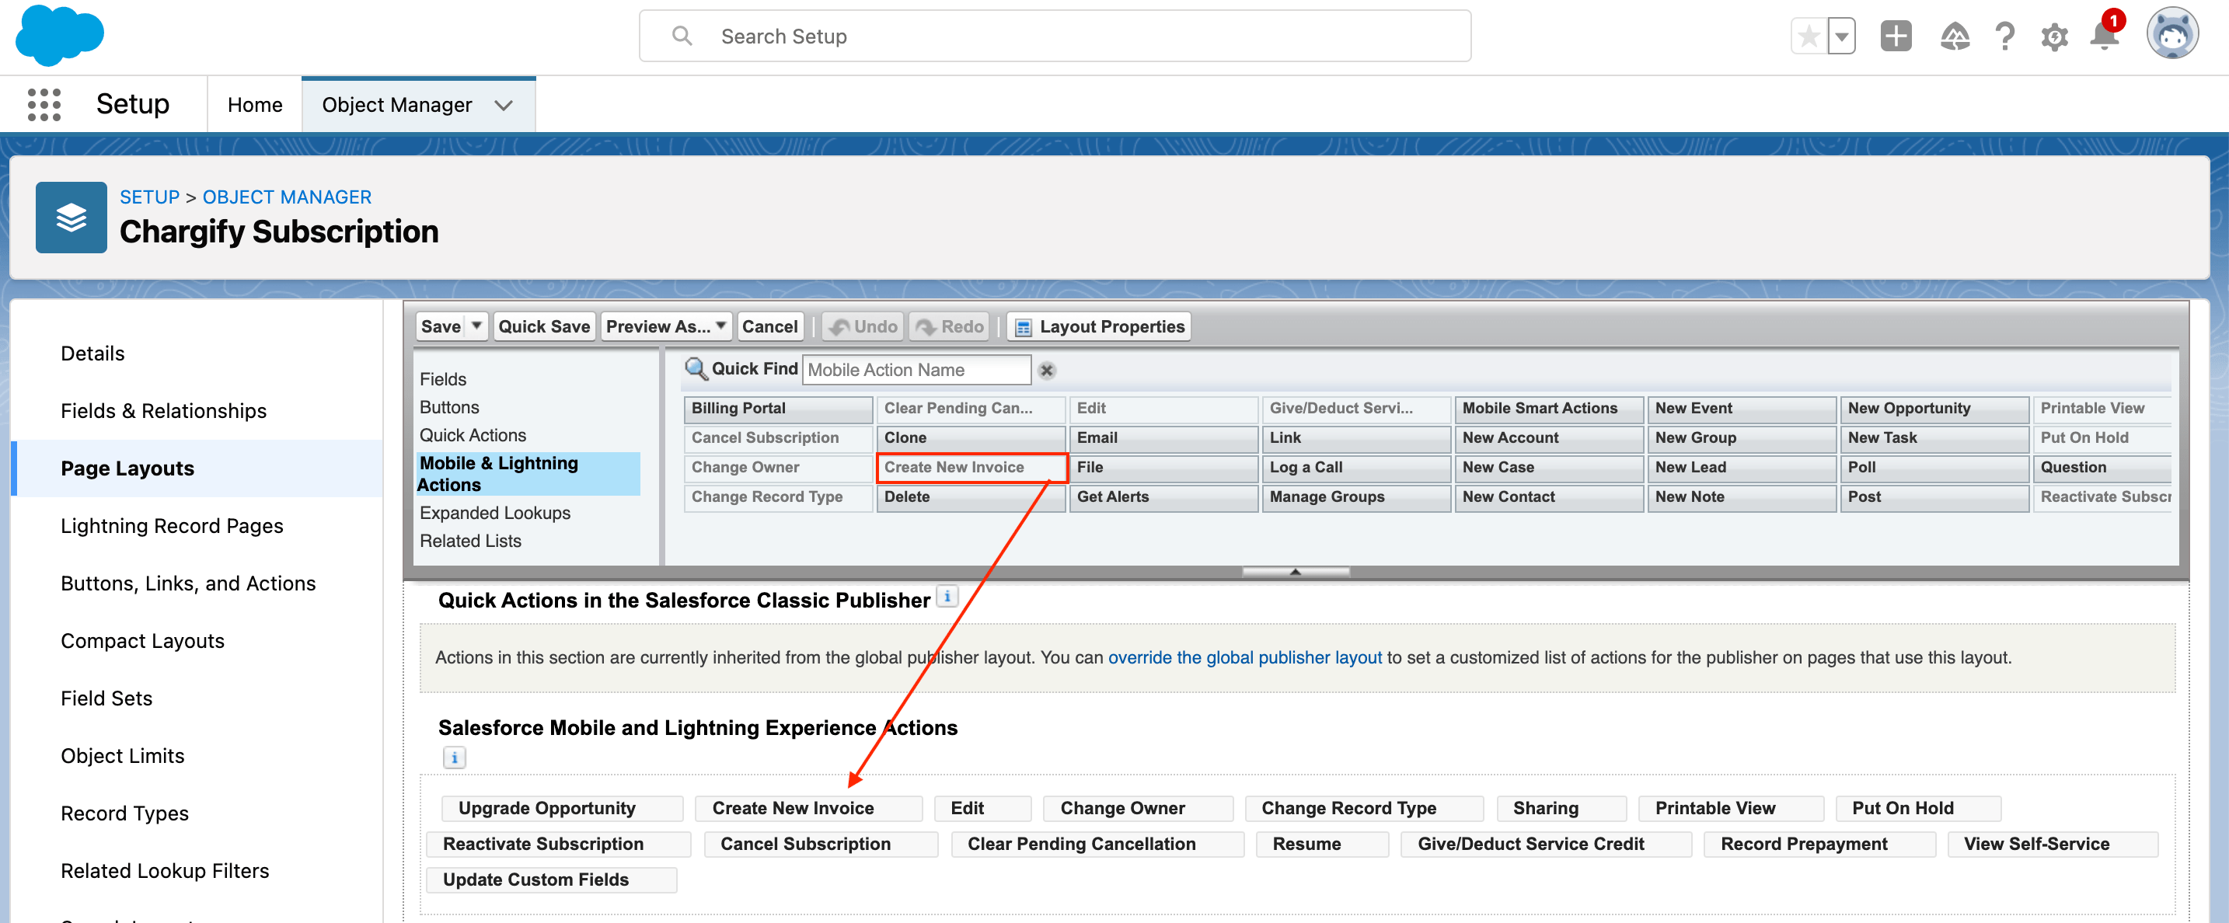Open the Trailhead guidance icon

(1954, 37)
